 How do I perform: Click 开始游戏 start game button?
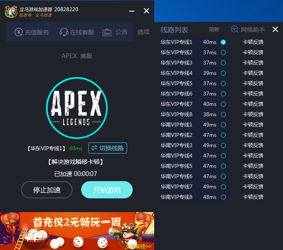click(107, 190)
